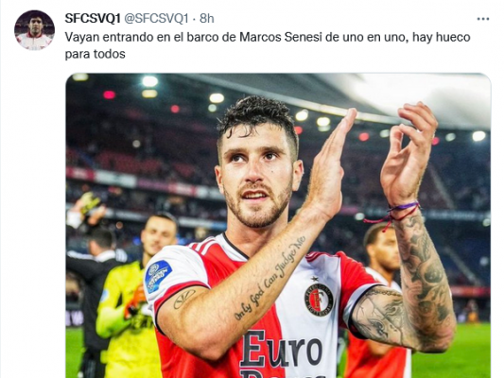Click the SFCSVQ1 profile avatar
The height and width of the screenshot is (378, 504).
[x=34, y=30]
